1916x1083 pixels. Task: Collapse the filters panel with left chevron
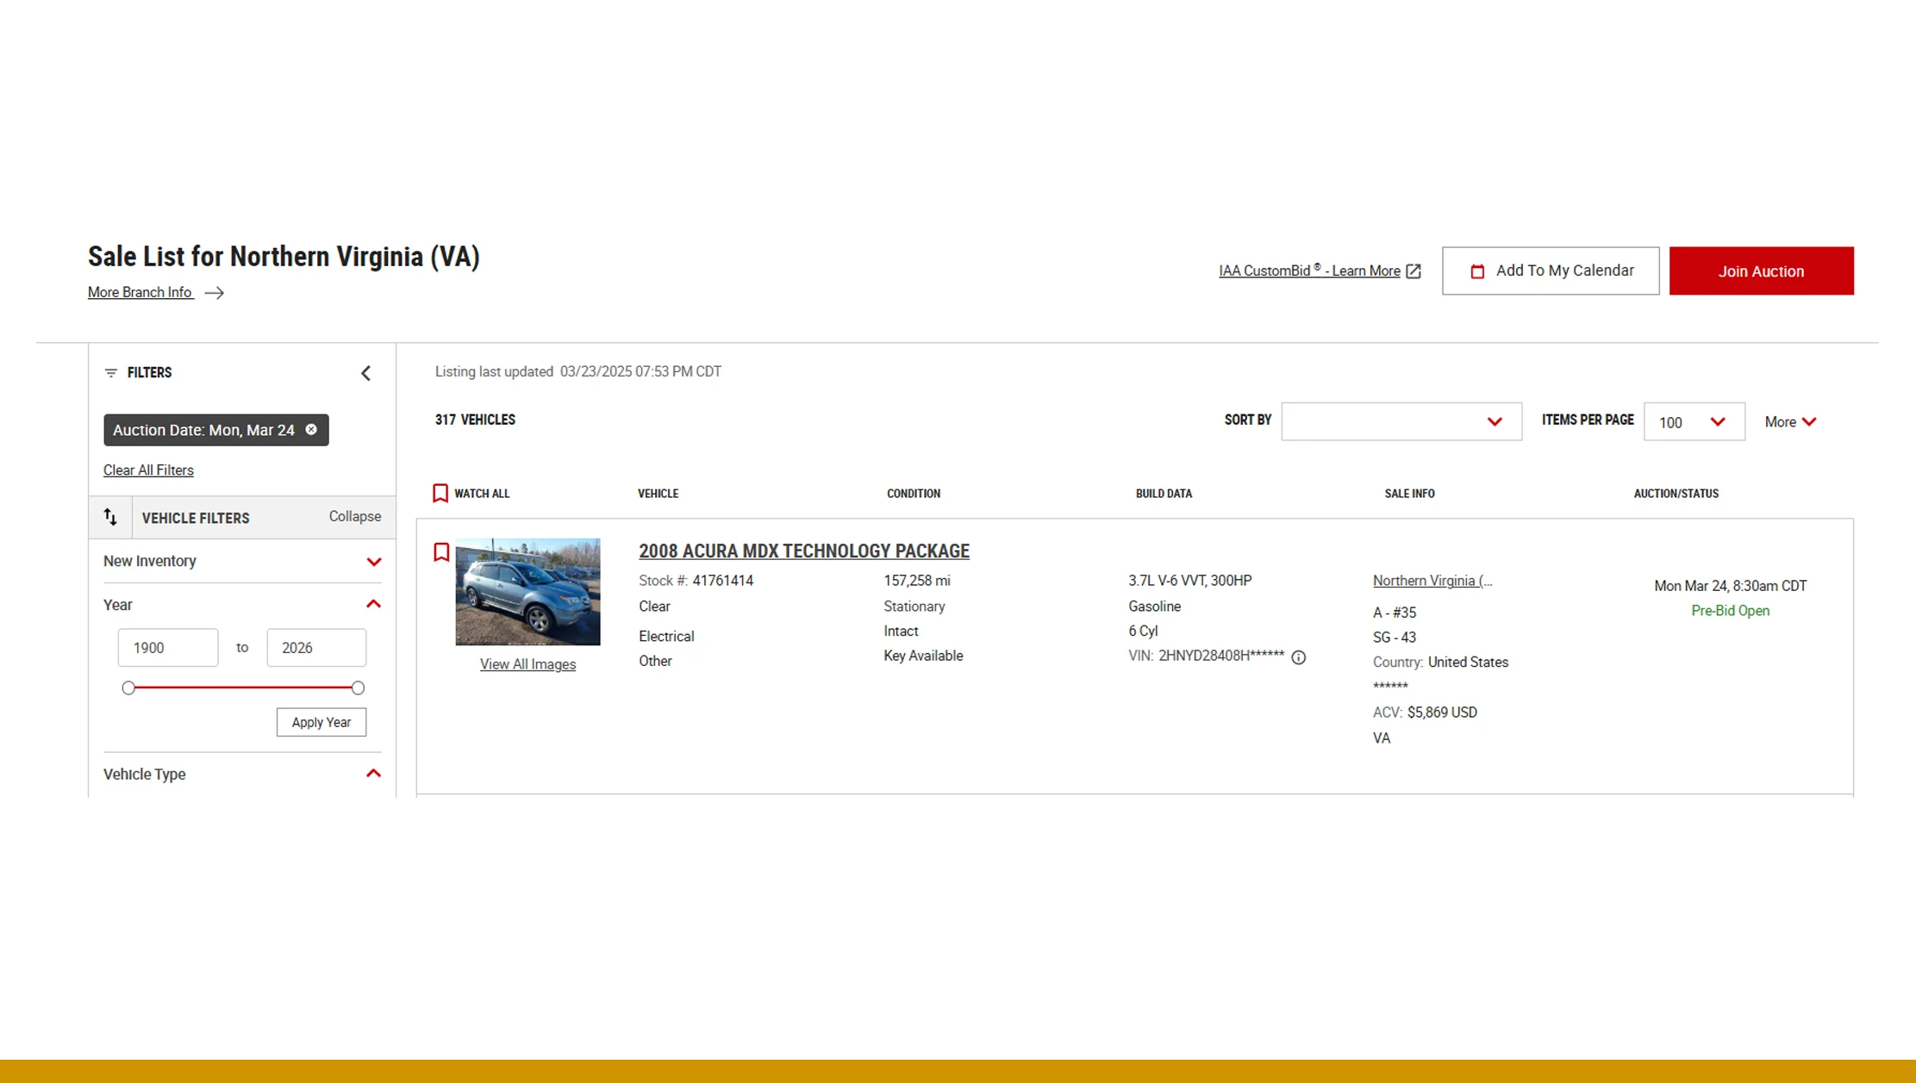tap(365, 373)
